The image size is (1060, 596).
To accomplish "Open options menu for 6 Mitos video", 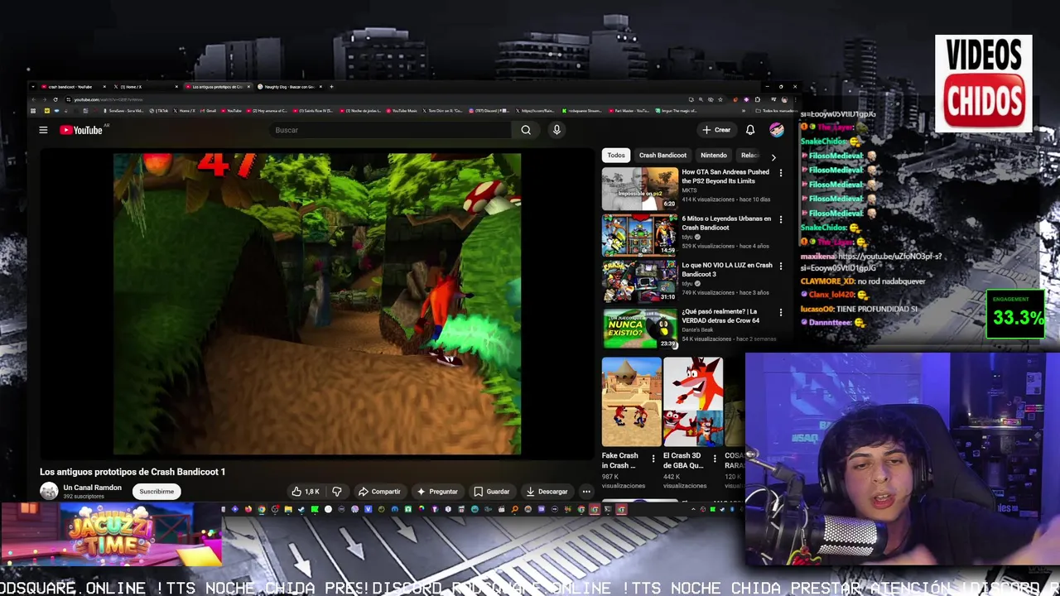I will [781, 219].
